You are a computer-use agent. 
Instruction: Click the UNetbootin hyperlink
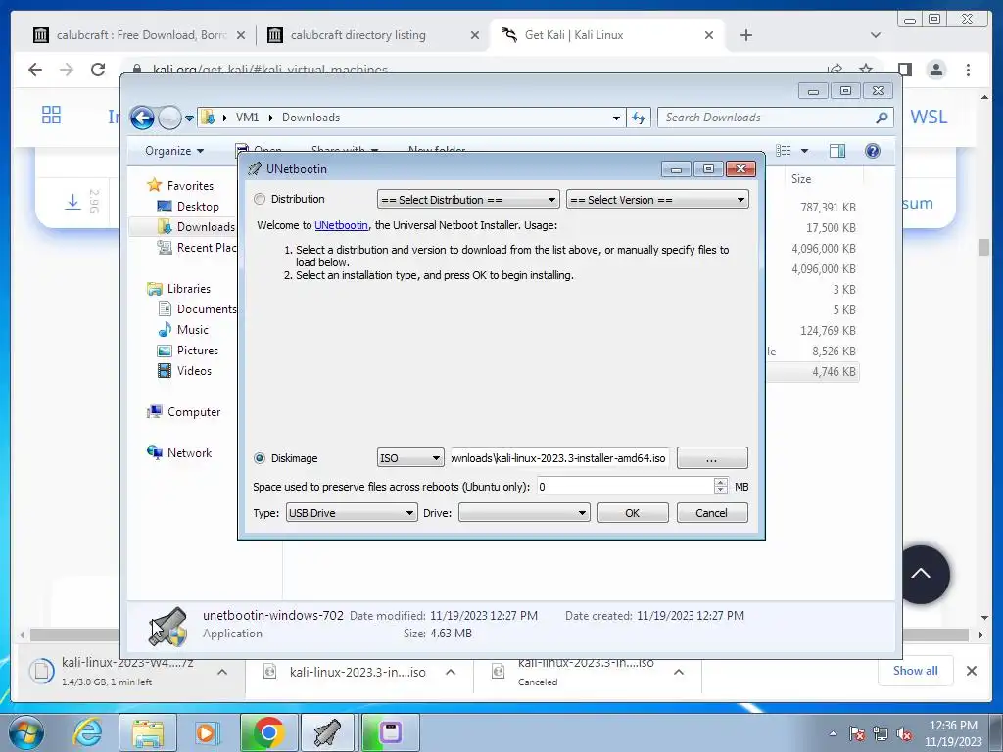coord(341,225)
